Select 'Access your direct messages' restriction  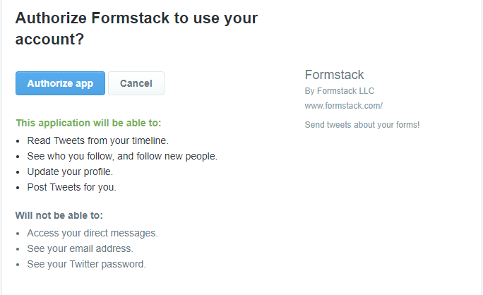point(93,233)
